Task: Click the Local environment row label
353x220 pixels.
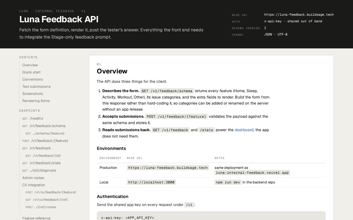Action: tap(104, 182)
